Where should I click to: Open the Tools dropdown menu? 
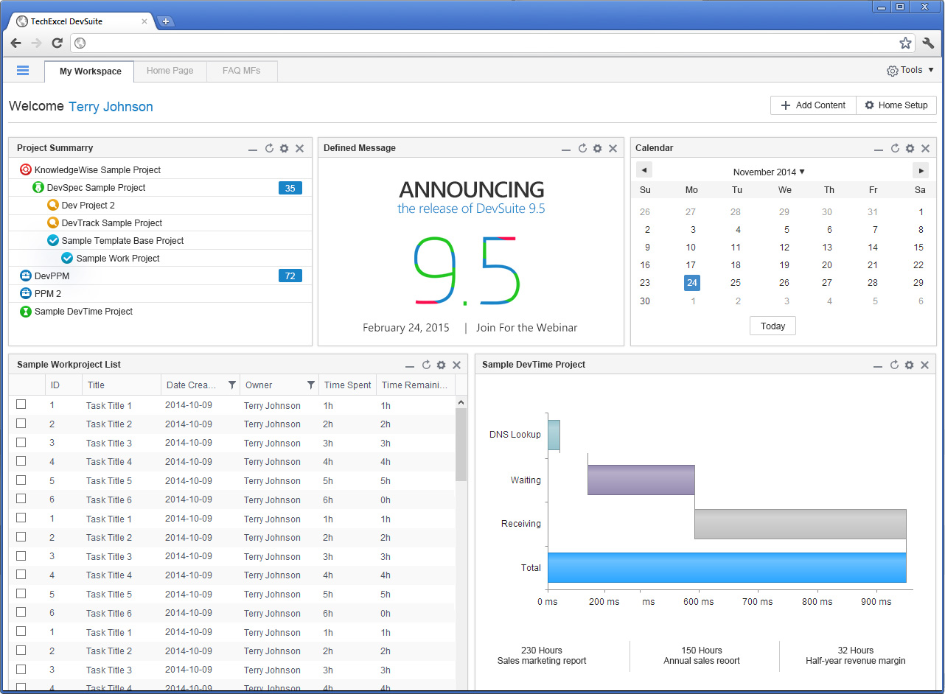tap(910, 70)
